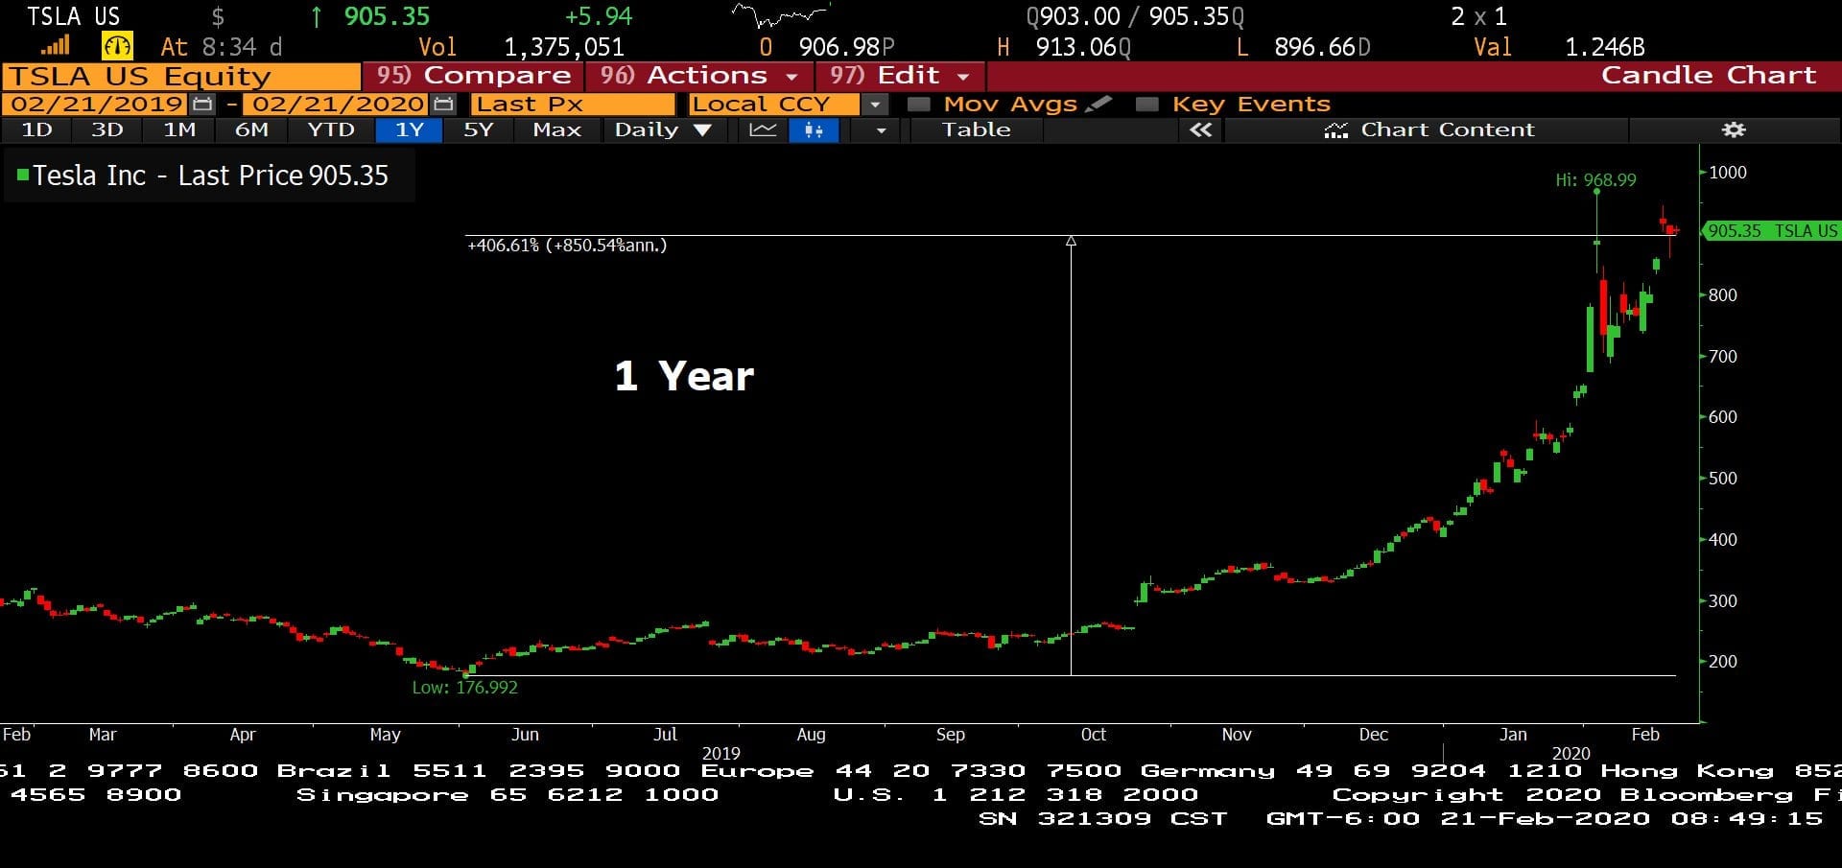Open the Daily periodicity dropdown
This screenshot has width=1842, height=868.
664,129
